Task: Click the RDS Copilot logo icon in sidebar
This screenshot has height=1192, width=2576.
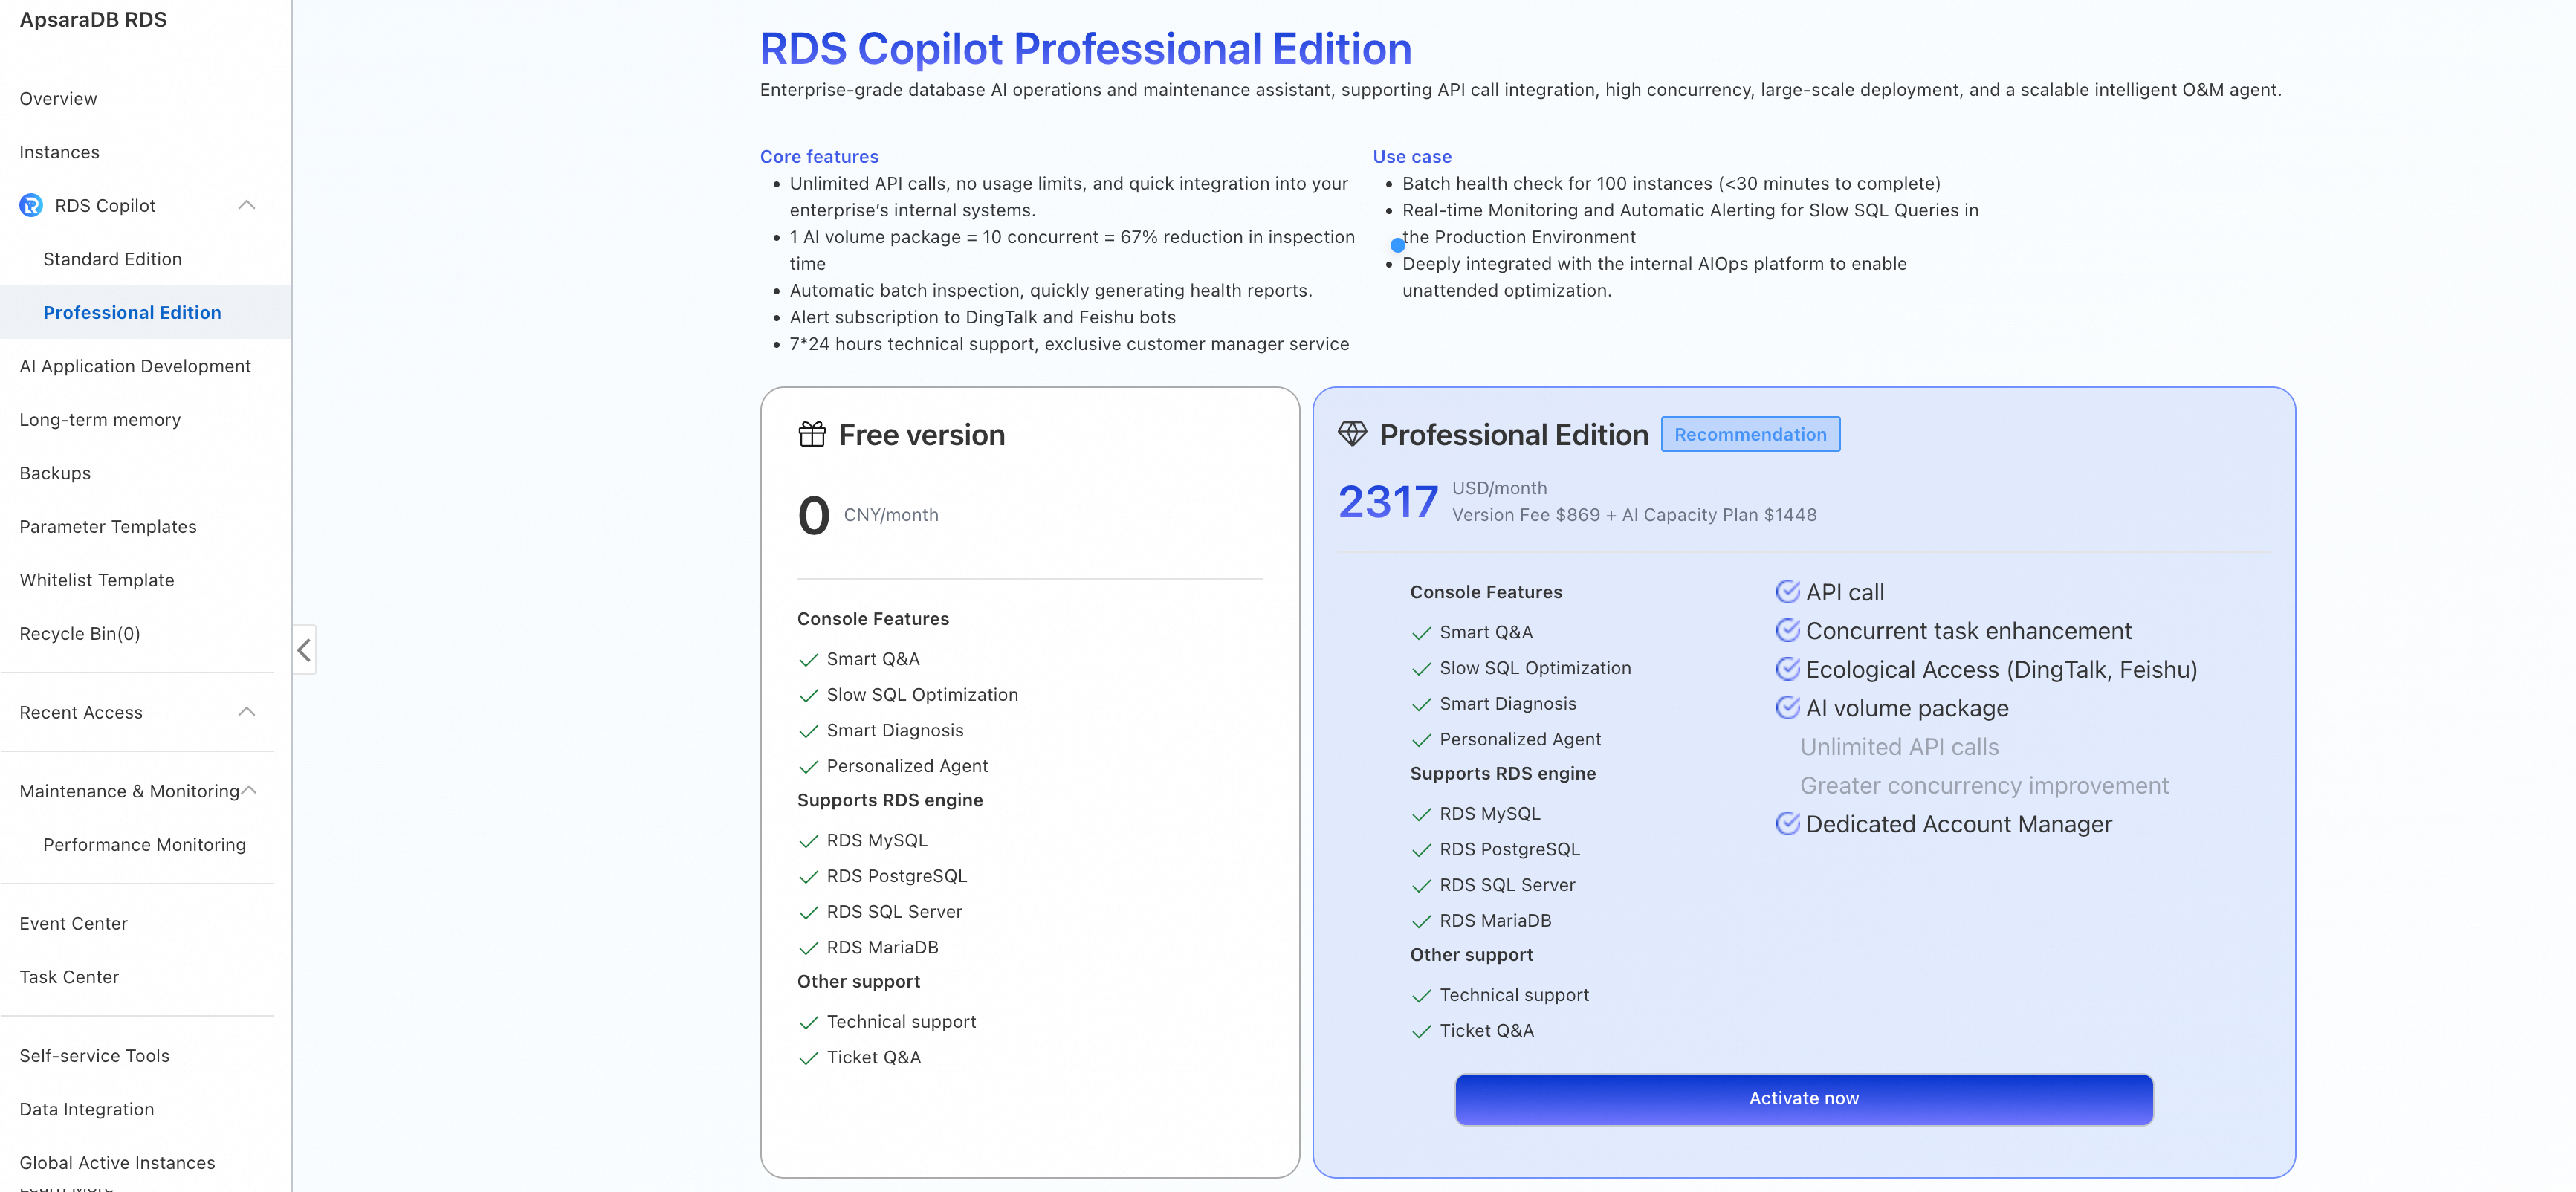Action: point(31,205)
